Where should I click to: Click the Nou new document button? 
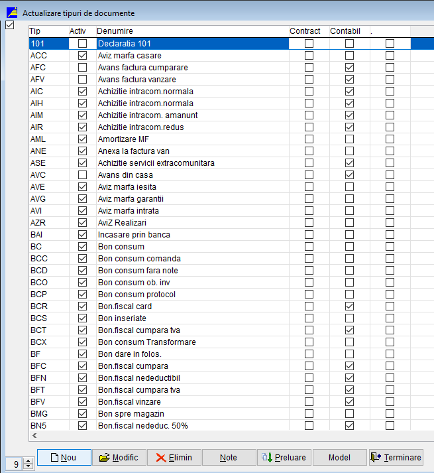[x=64, y=457]
